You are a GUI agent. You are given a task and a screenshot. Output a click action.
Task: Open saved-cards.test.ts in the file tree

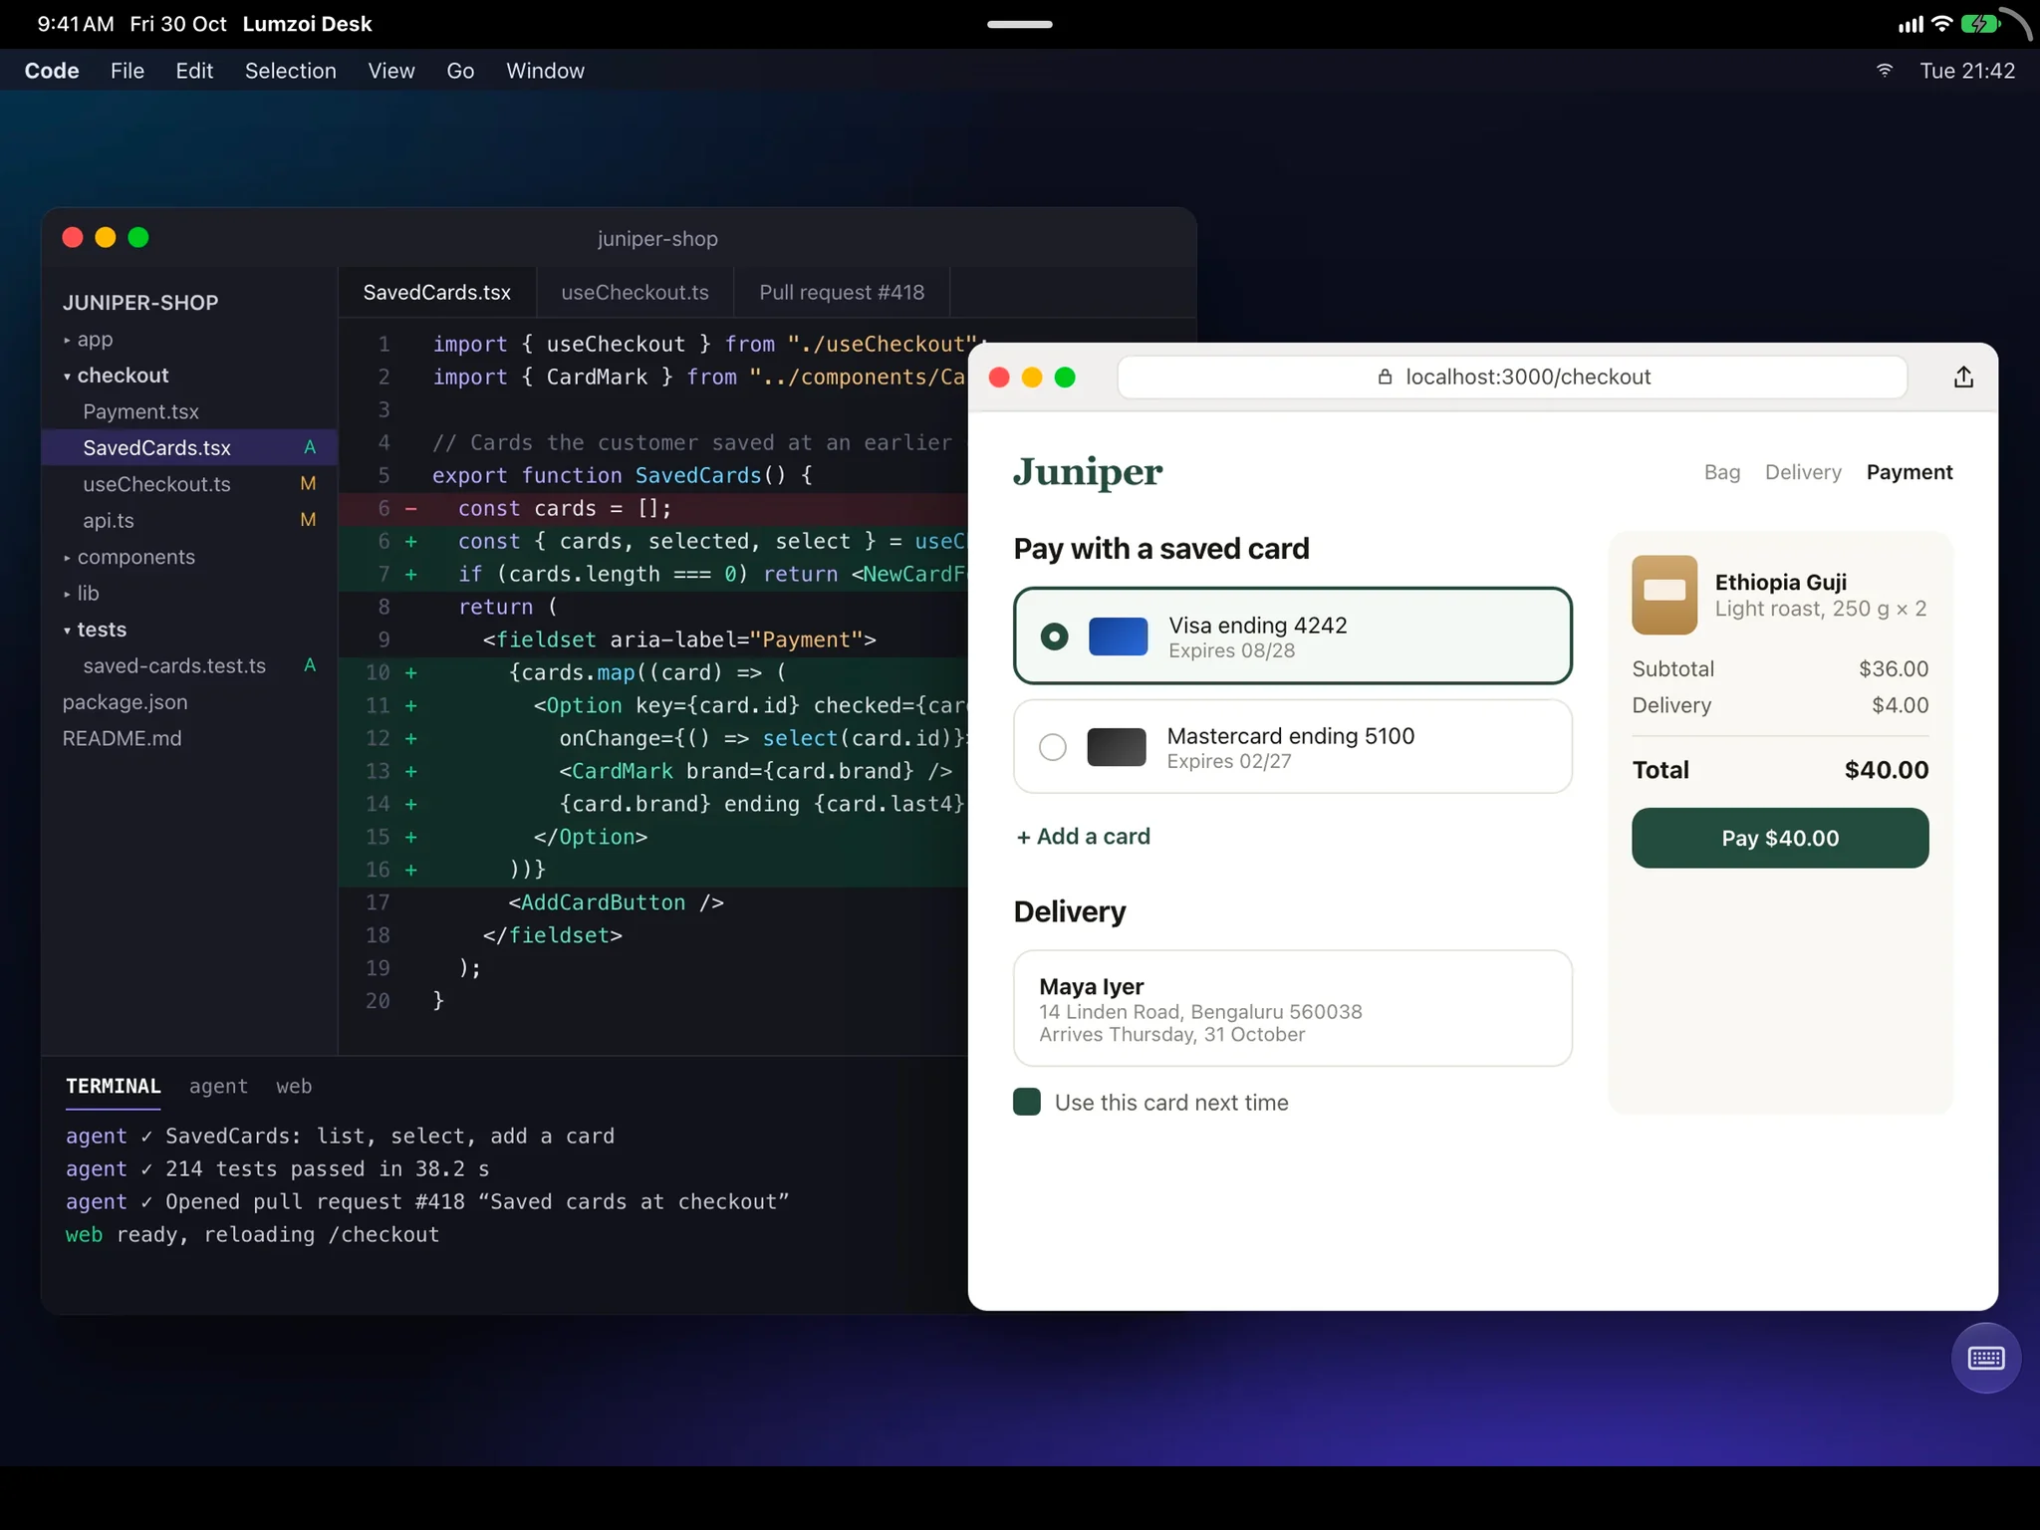[x=189, y=665]
